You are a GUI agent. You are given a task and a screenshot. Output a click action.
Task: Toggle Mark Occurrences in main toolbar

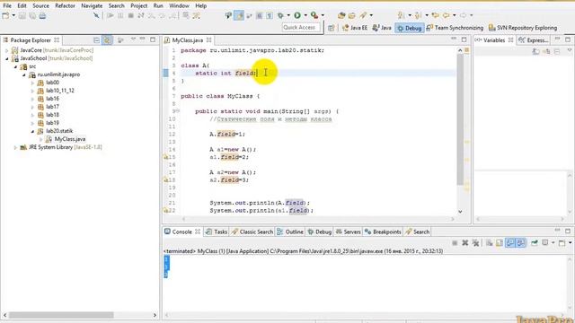[239, 15]
